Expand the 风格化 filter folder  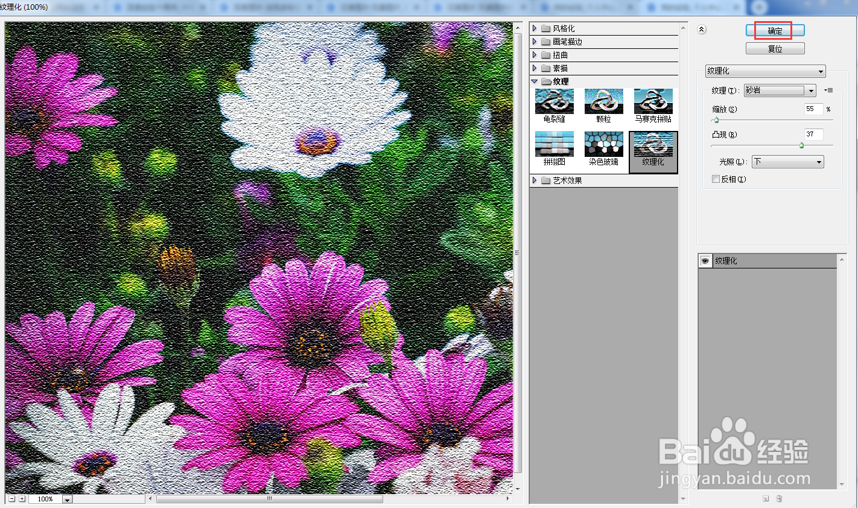[x=535, y=28]
